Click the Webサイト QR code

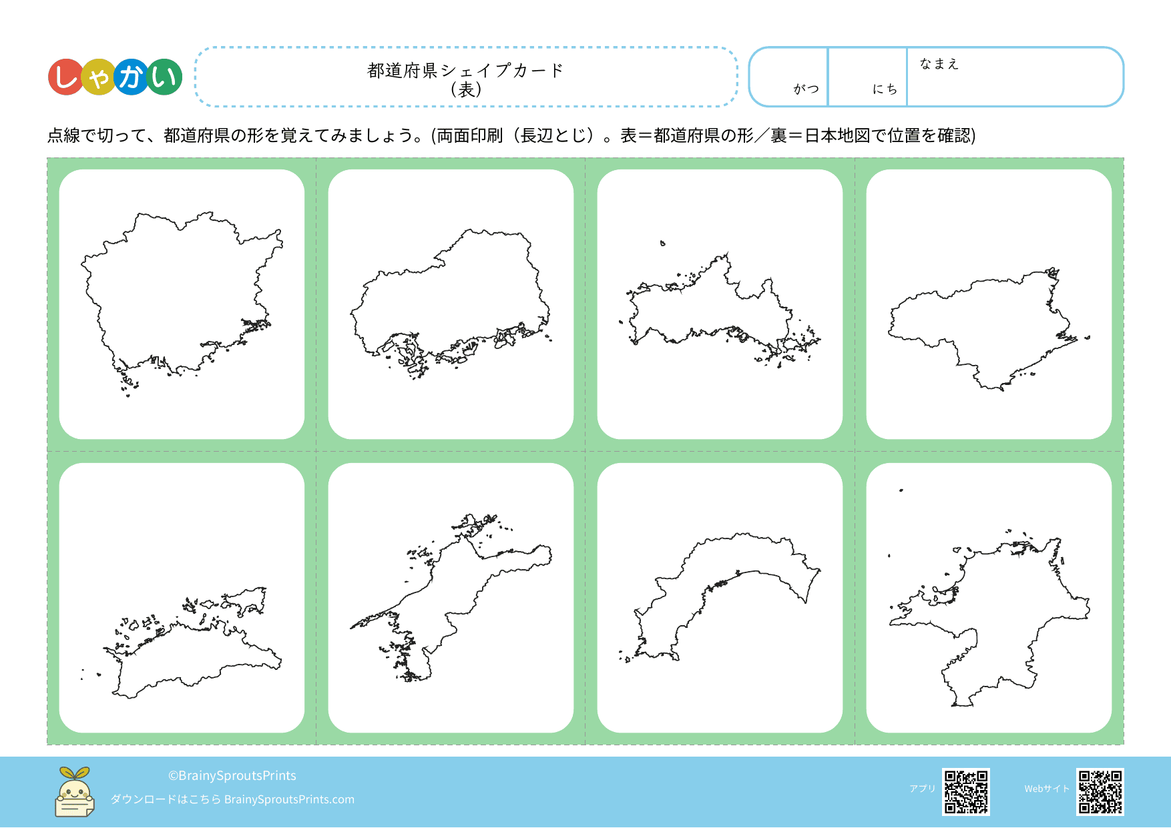pyautogui.click(x=1100, y=792)
